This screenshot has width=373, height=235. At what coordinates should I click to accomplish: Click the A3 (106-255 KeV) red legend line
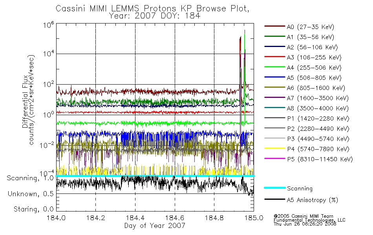pos(274,57)
